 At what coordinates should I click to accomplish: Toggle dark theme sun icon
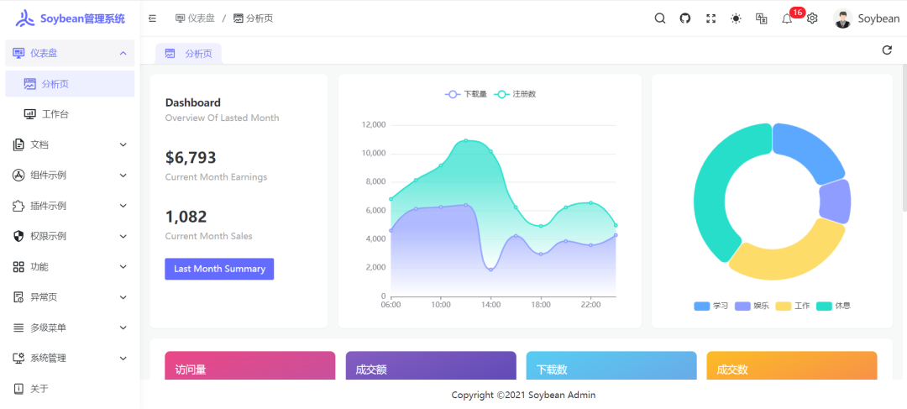tap(736, 18)
